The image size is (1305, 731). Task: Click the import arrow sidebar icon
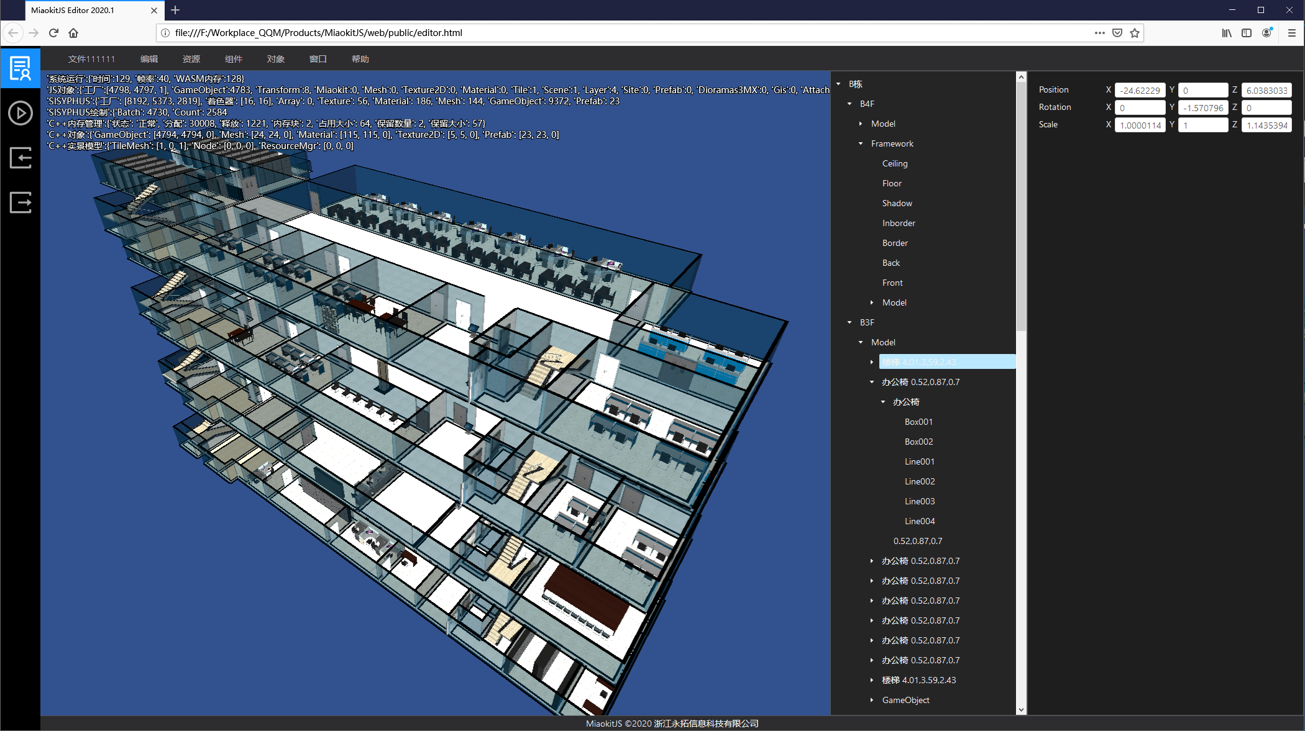click(21, 158)
